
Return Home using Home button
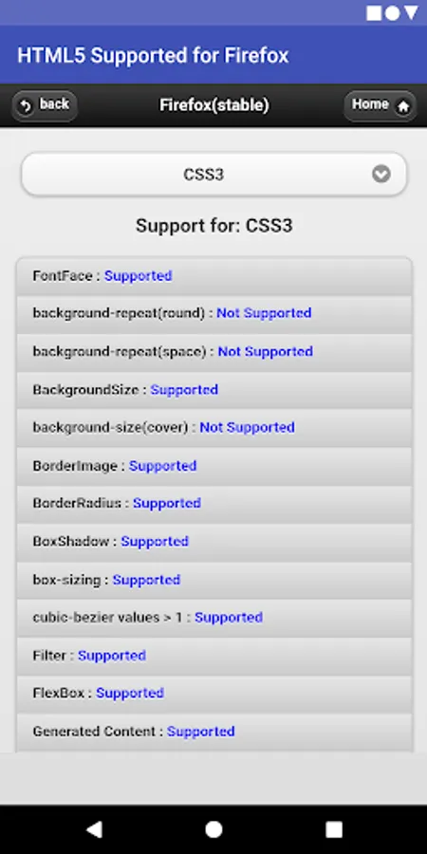pos(380,105)
